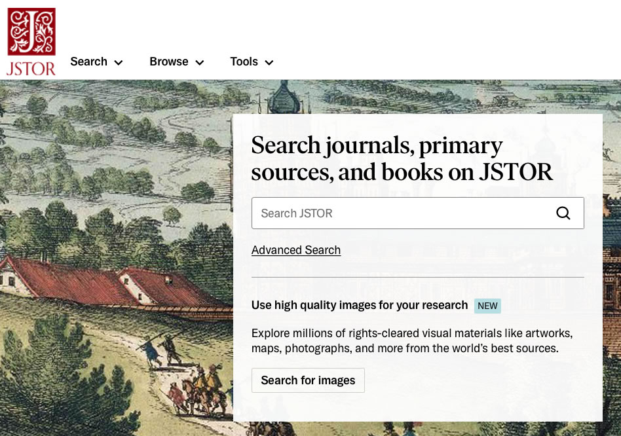Open the Browse menu
Viewport: 621px width, 436px height.
click(x=169, y=62)
